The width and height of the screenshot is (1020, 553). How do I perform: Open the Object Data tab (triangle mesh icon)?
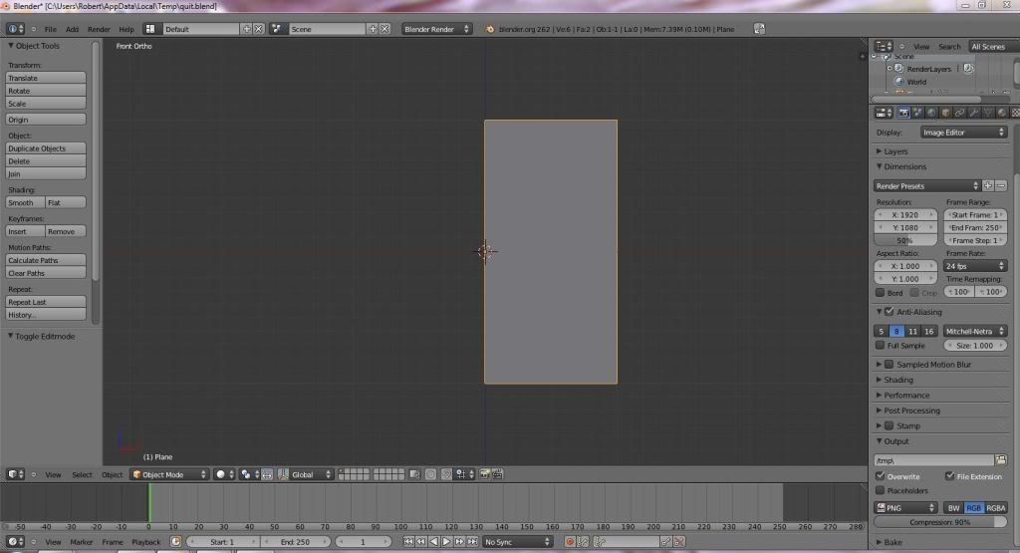[x=988, y=113]
